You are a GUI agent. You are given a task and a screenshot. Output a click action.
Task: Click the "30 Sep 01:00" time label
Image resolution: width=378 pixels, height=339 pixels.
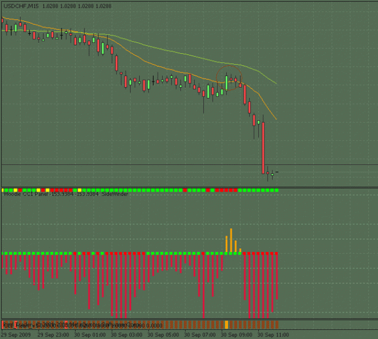pyautogui.click(x=90, y=335)
